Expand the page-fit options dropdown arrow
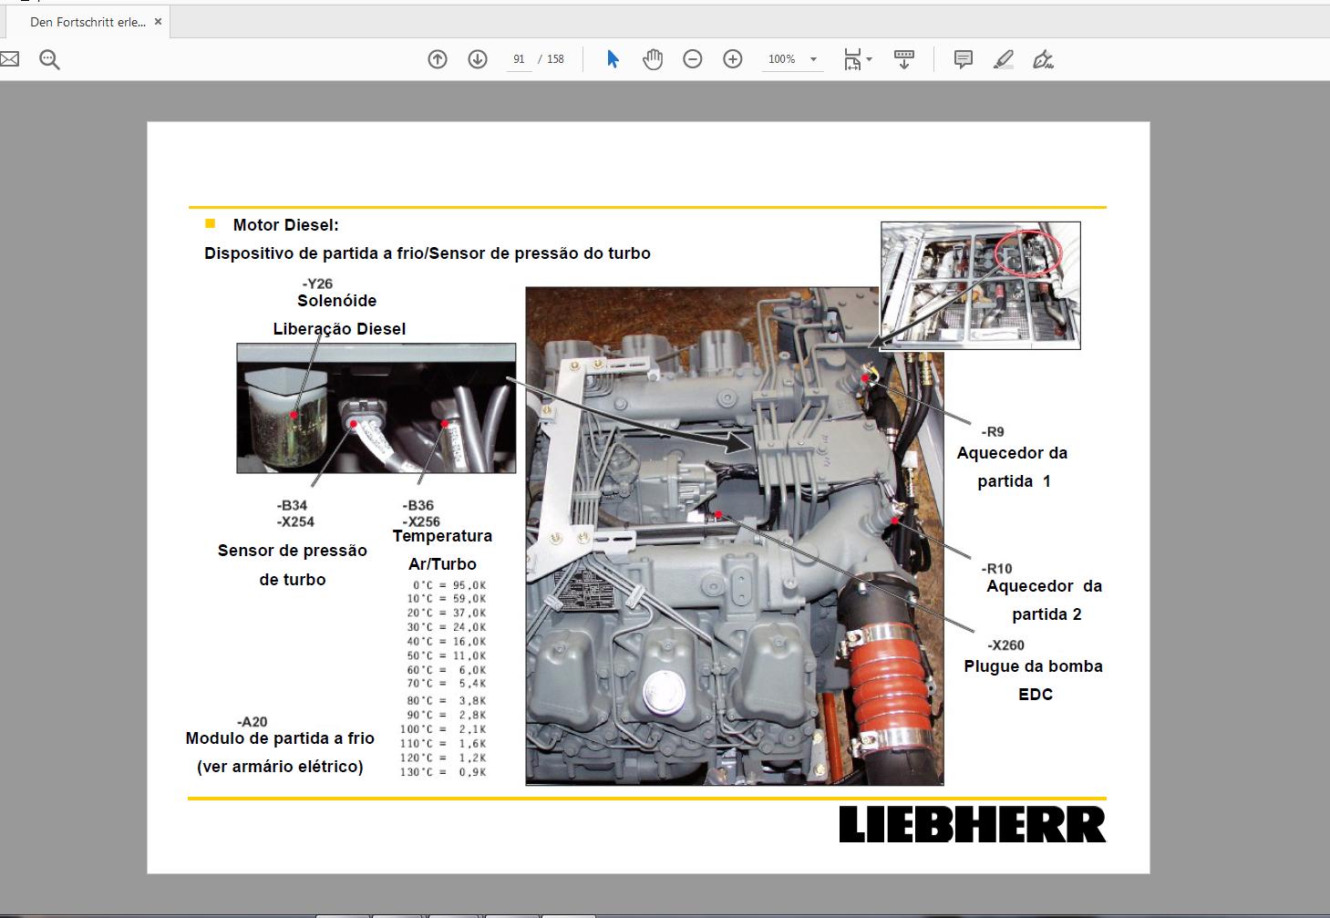 point(870,58)
